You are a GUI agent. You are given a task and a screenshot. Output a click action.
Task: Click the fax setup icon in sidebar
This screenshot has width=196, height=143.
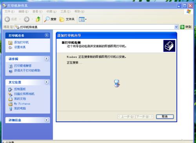click(10, 48)
